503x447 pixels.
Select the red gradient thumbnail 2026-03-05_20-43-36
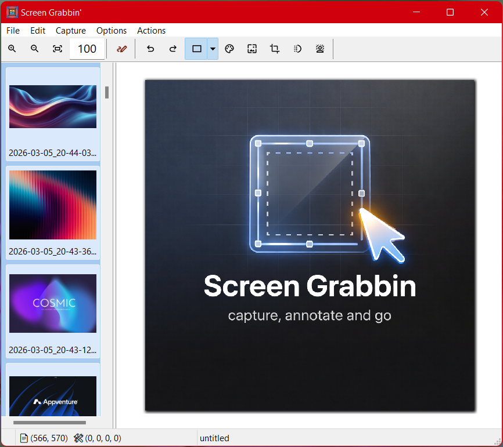click(x=53, y=213)
